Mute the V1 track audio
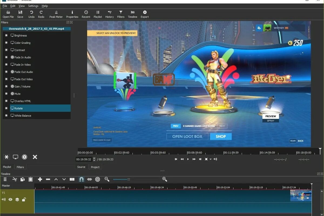 (x=4, y=200)
